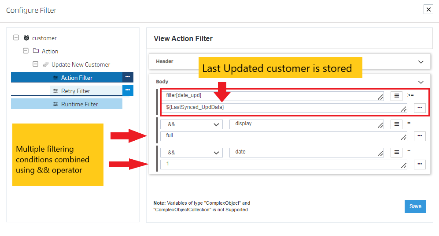Close the Configure Filter dialog
The height and width of the screenshot is (236, 439).
(x=428, y=10)
